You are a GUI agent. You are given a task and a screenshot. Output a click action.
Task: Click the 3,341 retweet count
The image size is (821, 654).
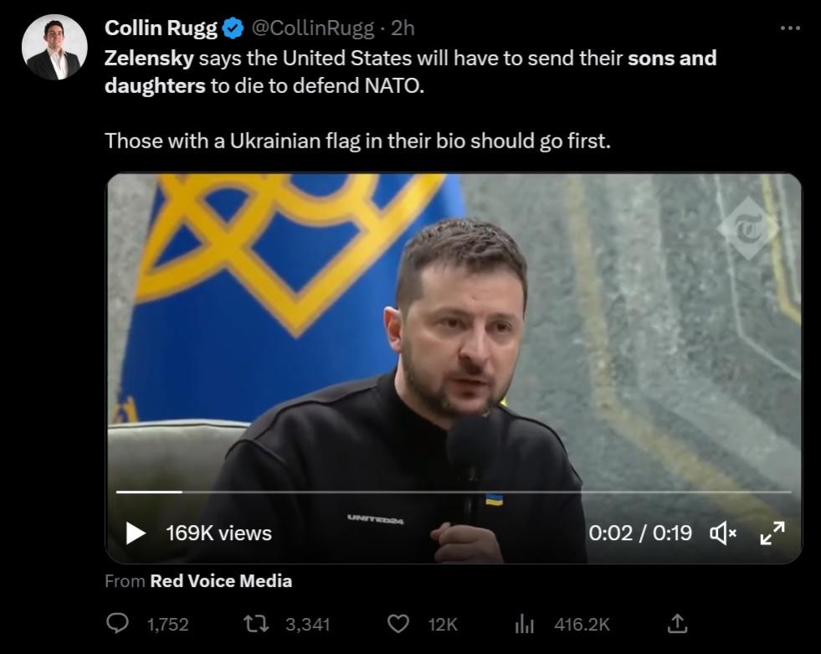tap(307, 624)
